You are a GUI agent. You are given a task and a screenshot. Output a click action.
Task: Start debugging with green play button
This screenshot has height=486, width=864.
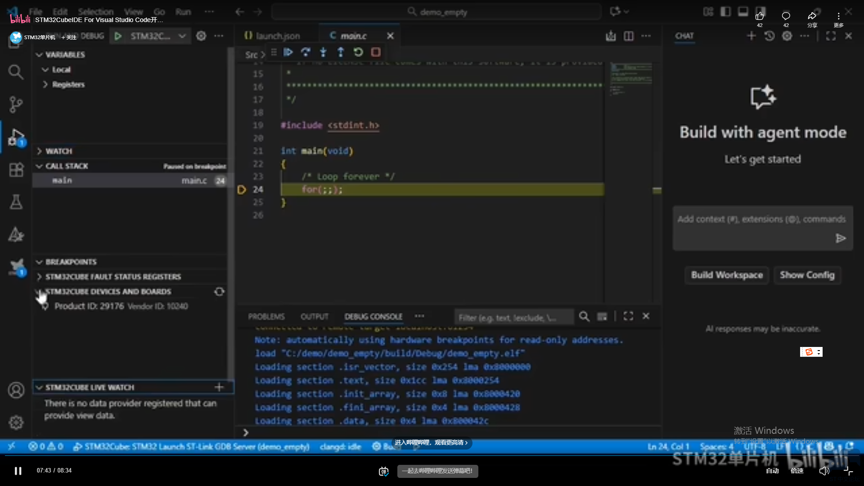click(118, 36)
